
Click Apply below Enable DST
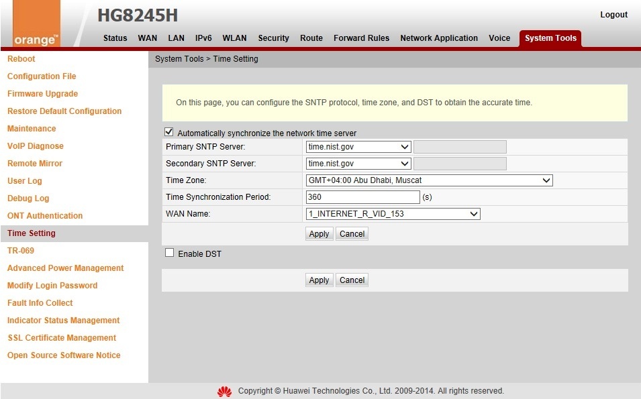[319, 280]
